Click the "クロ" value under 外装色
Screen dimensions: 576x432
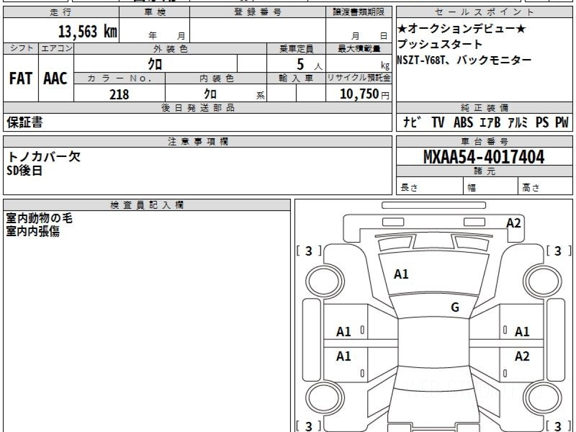pyautogui.click(x=155, y=64)
